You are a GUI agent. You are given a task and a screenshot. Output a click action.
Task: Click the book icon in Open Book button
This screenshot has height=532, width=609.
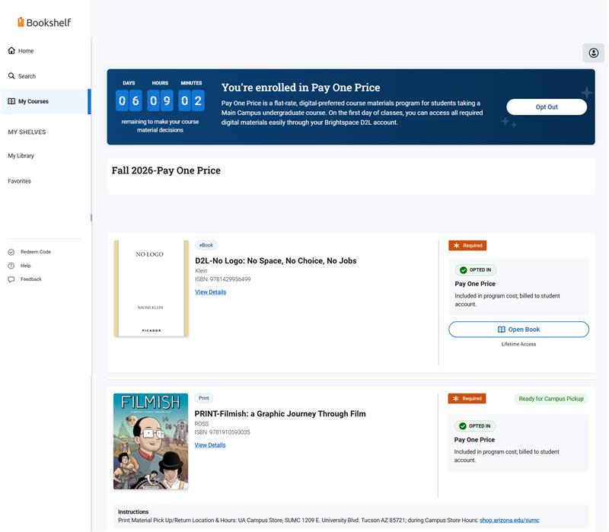(502, 330)
